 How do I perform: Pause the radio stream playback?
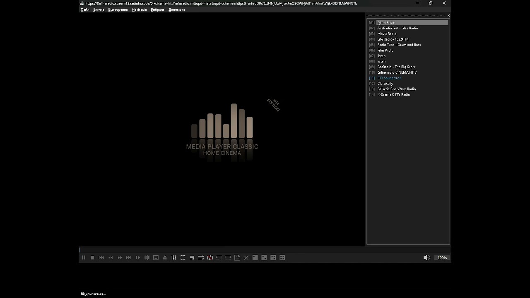(84, 257)
